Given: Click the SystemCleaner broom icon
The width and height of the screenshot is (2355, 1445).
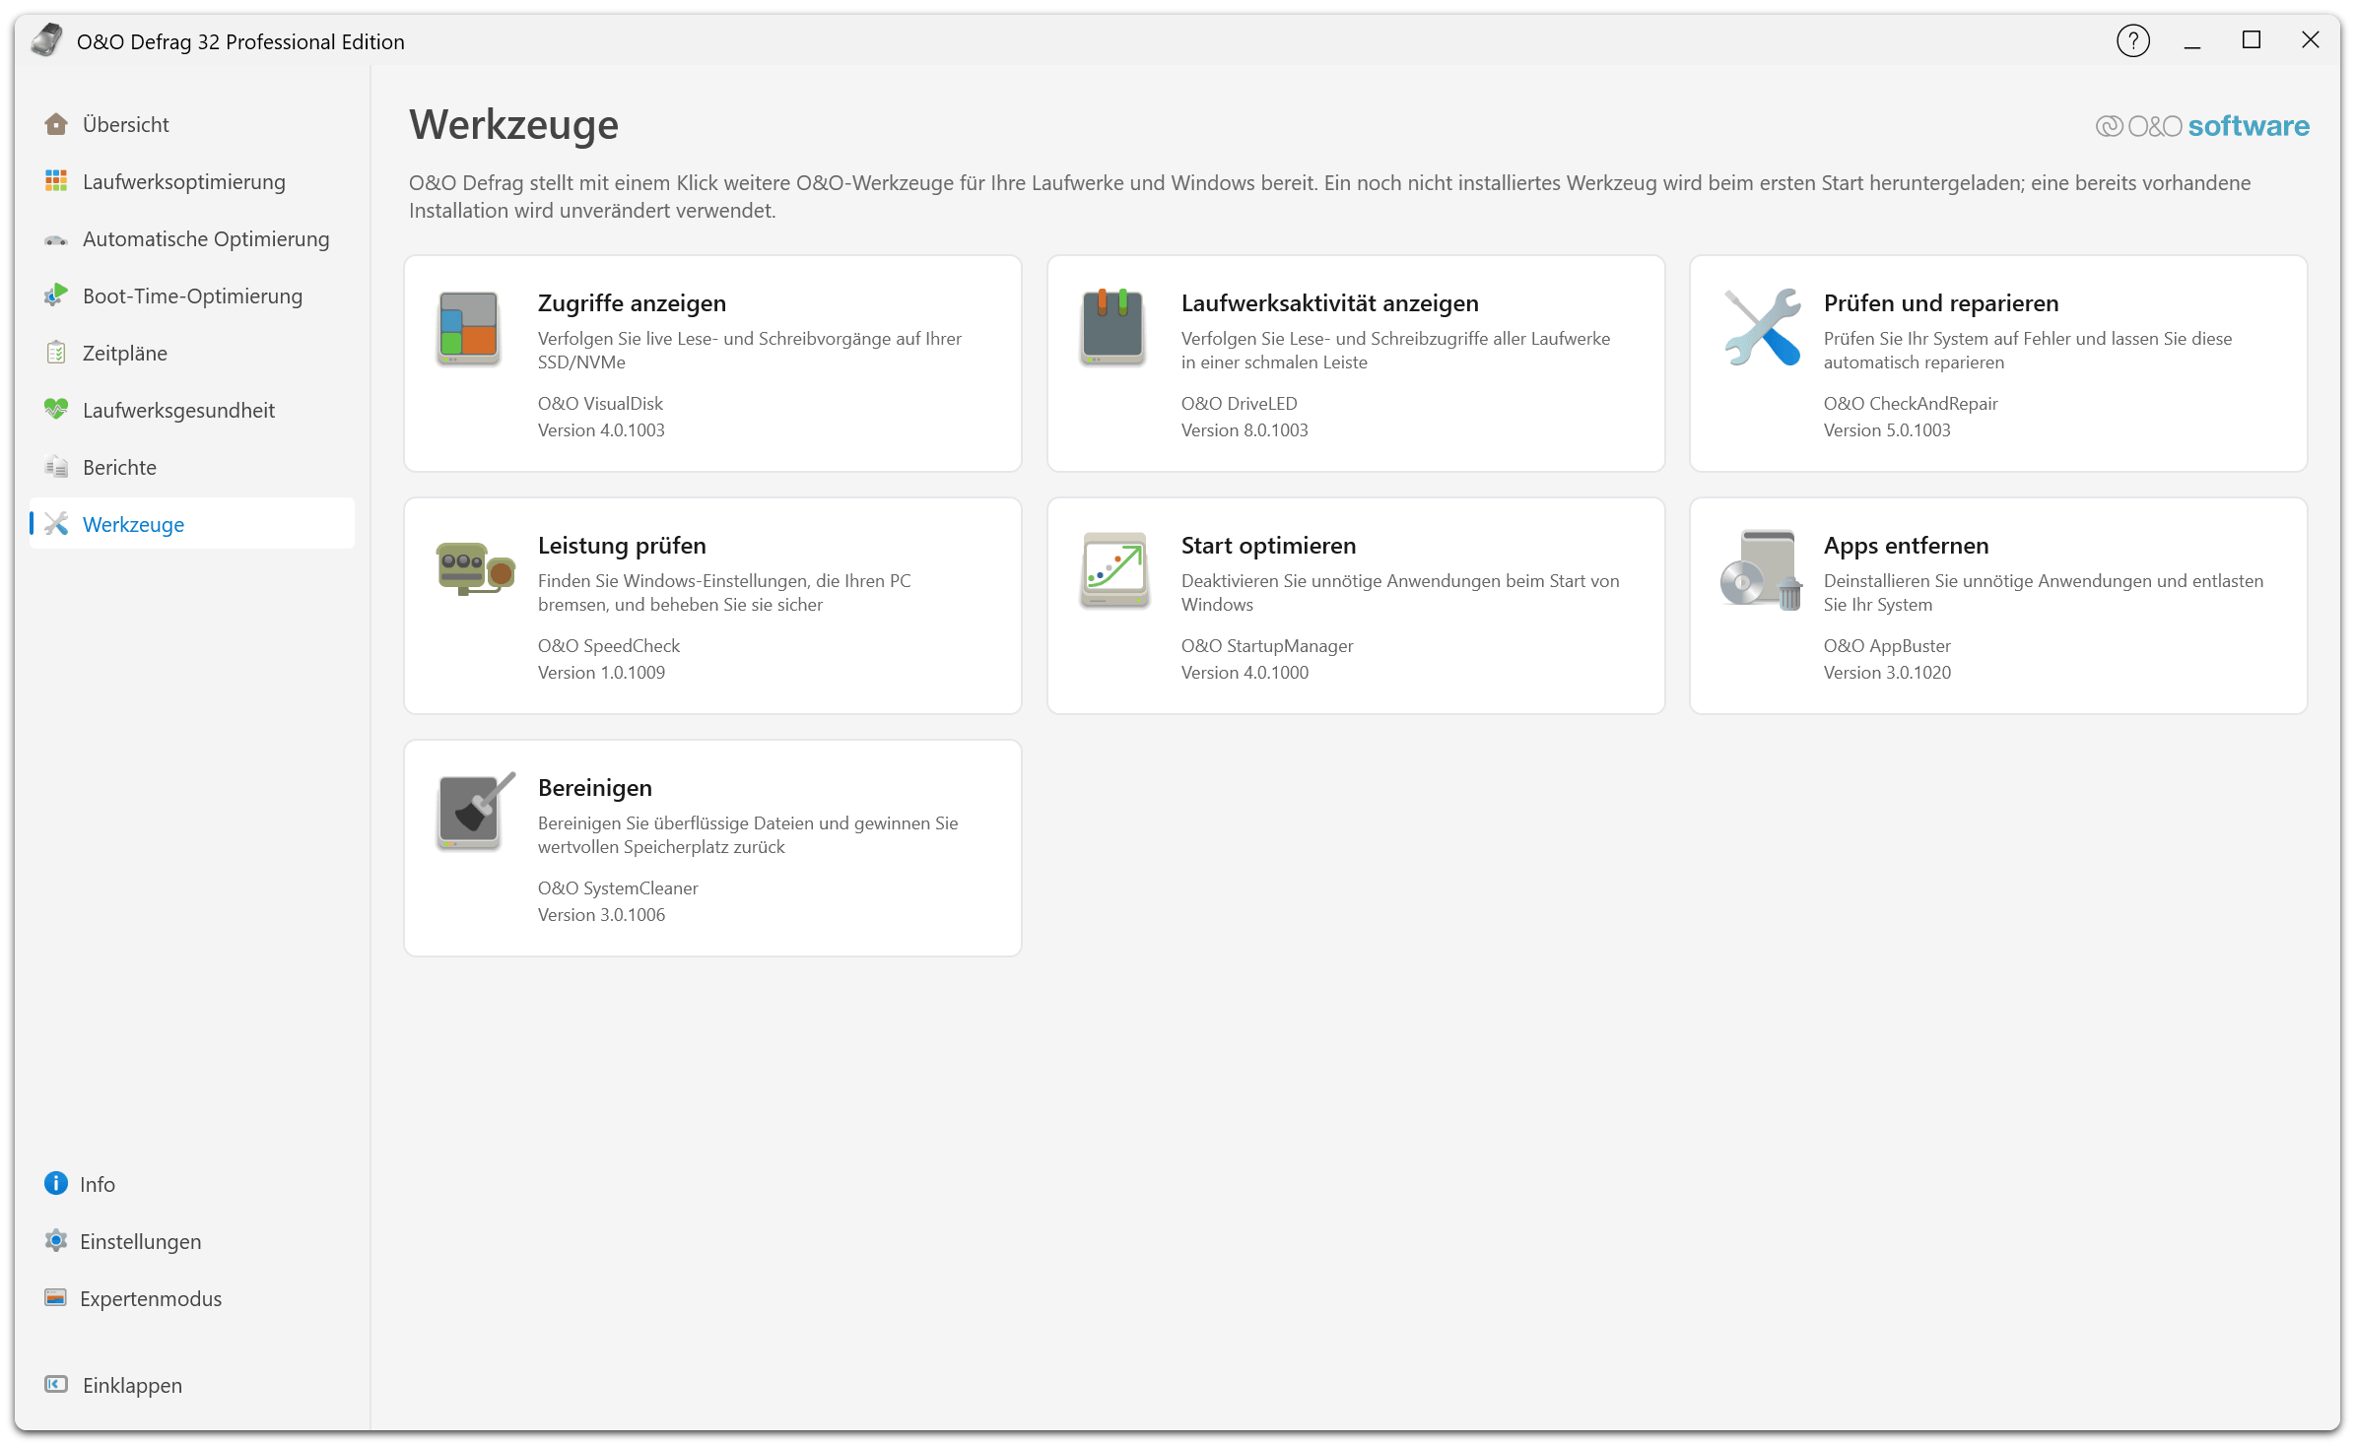Looking at the screenshot, I should click(x=476, y=812).
